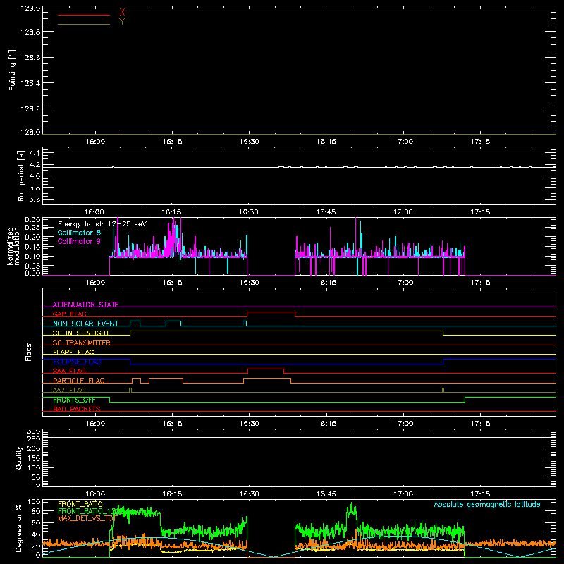Image resolution: width=564 pixels, height=564 pixels.
Task: Click the red X legend line
Action: coord(84,15)
